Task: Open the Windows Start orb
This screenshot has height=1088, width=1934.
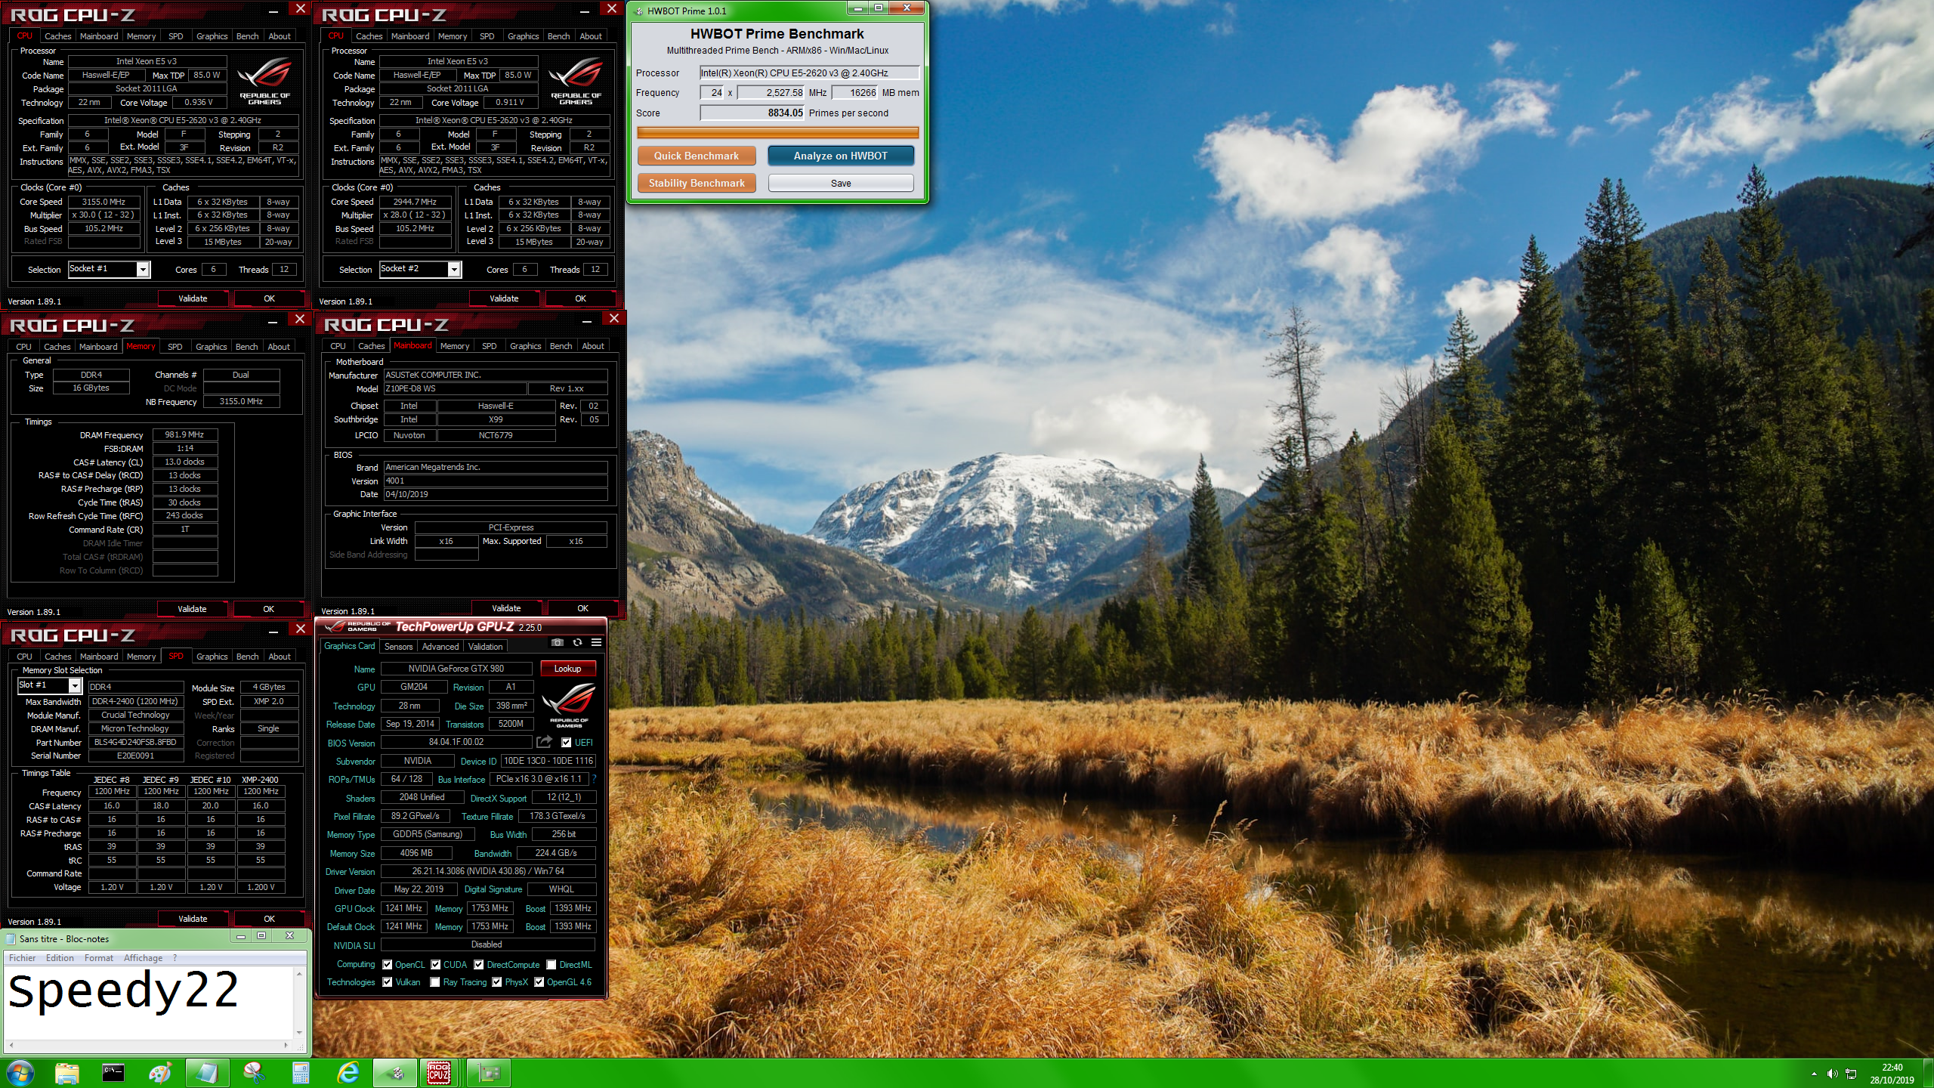Action: (20, 1073)
